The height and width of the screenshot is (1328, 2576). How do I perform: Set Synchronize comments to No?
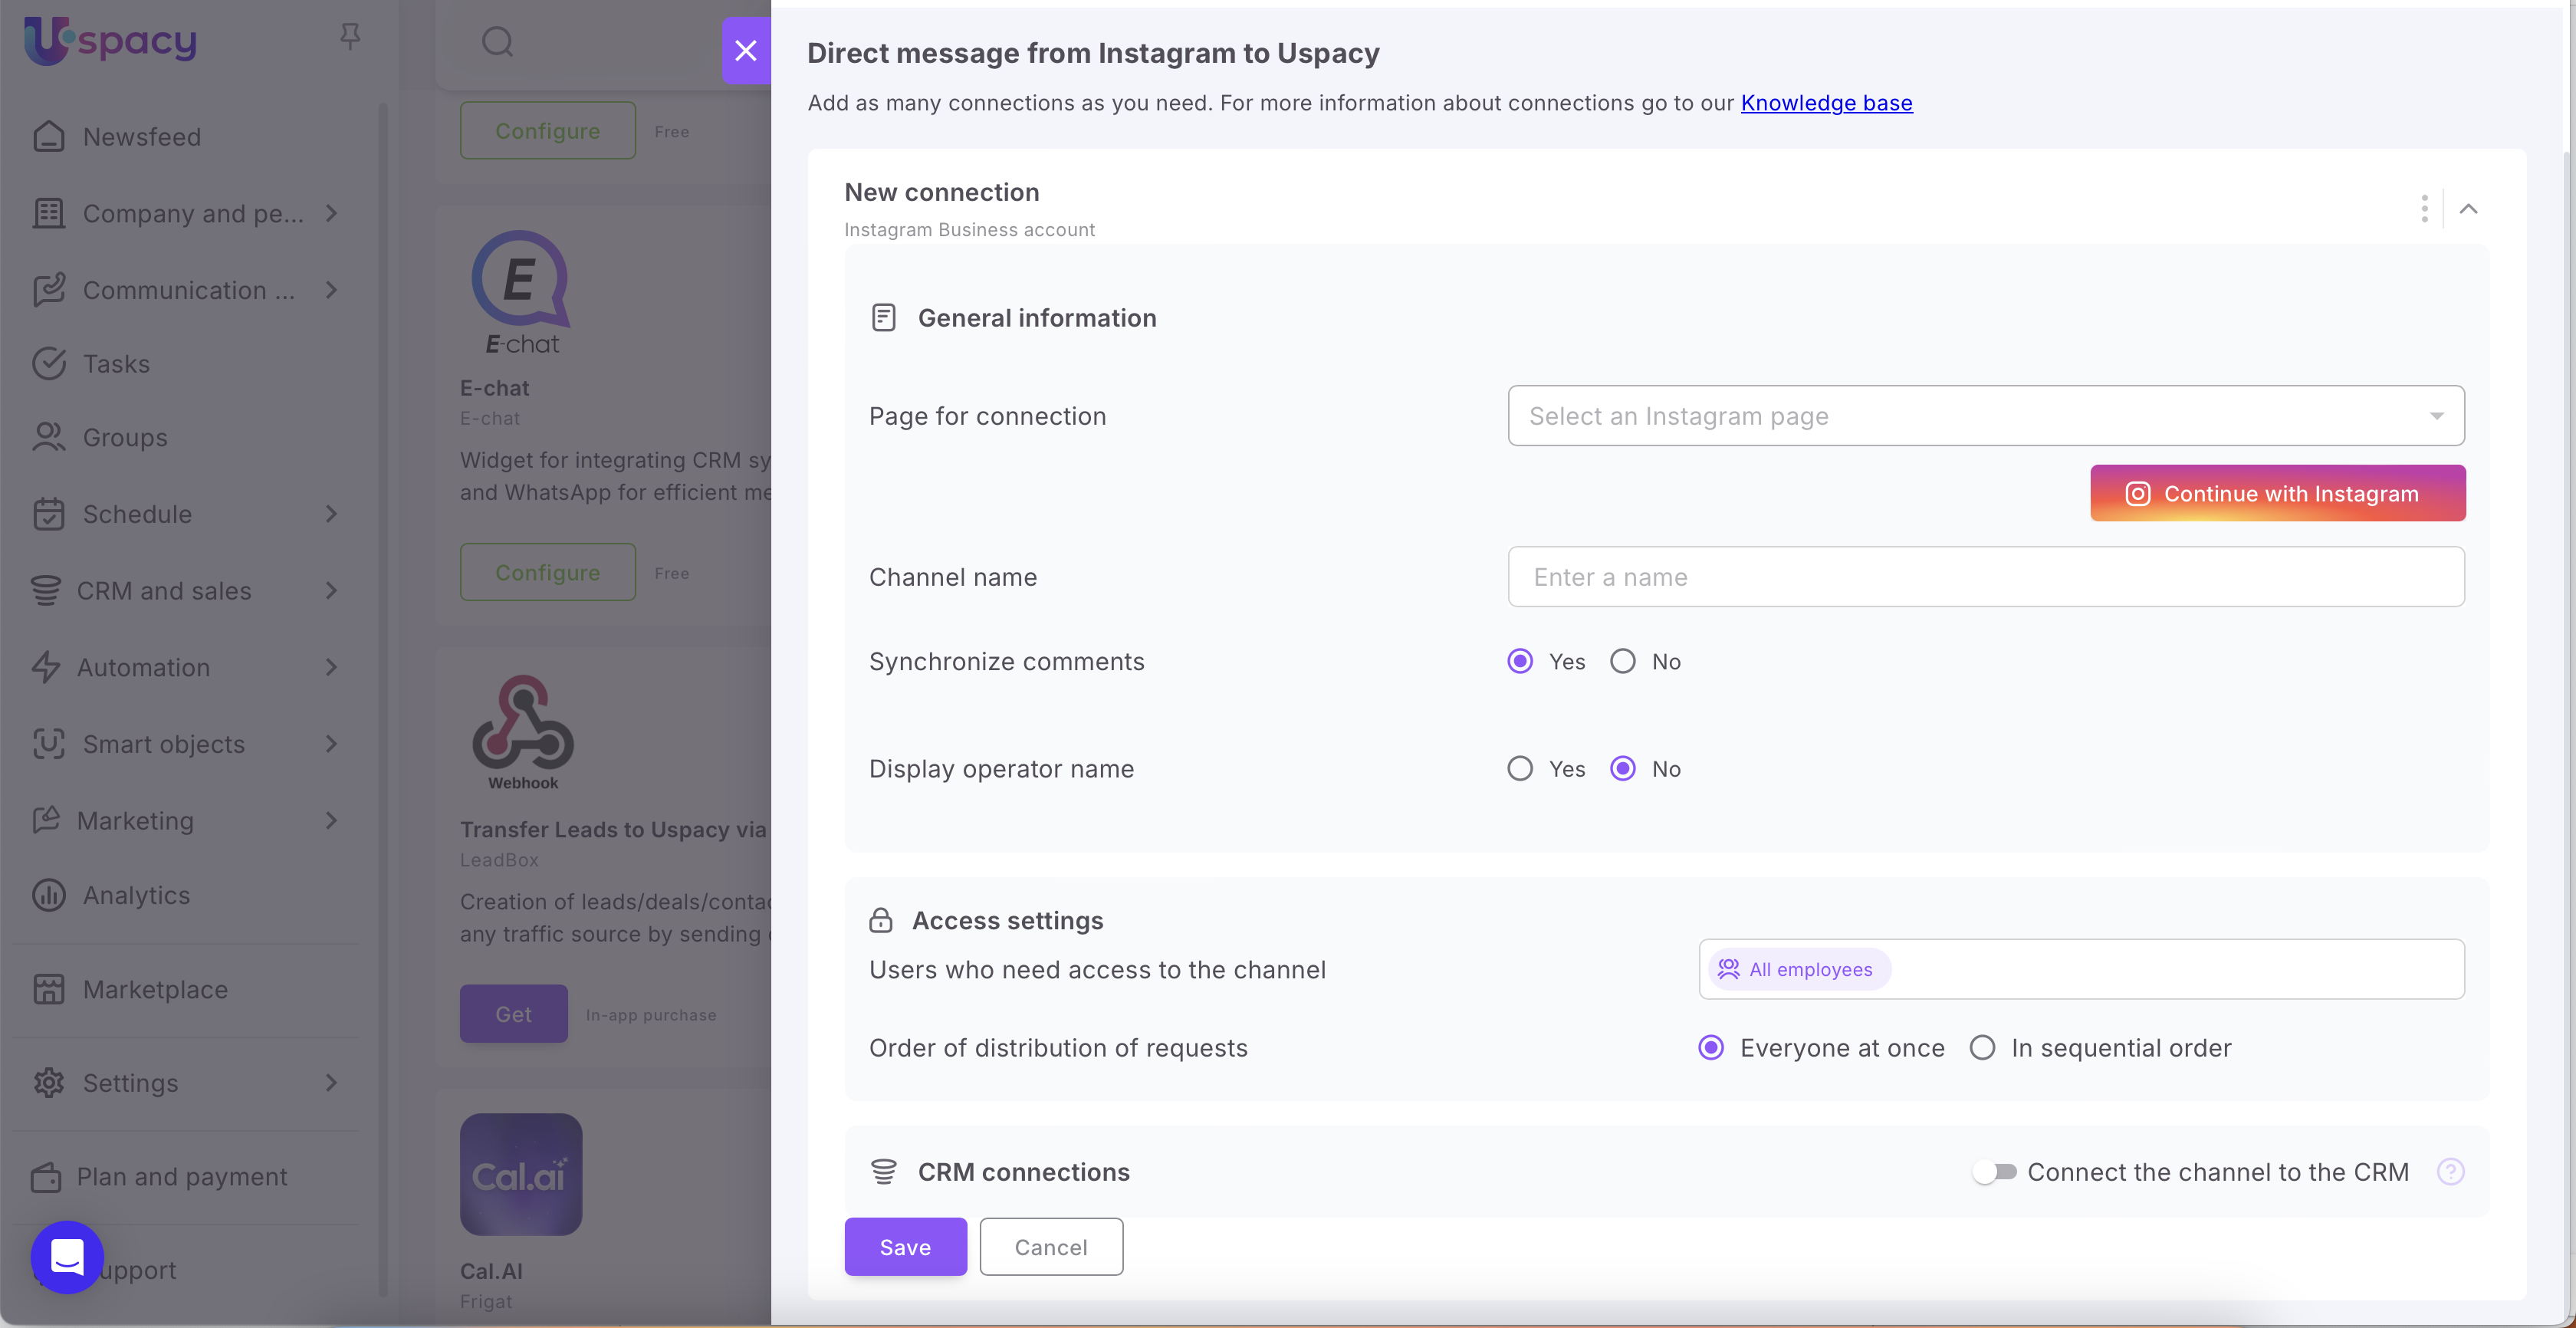(1623, 661)
